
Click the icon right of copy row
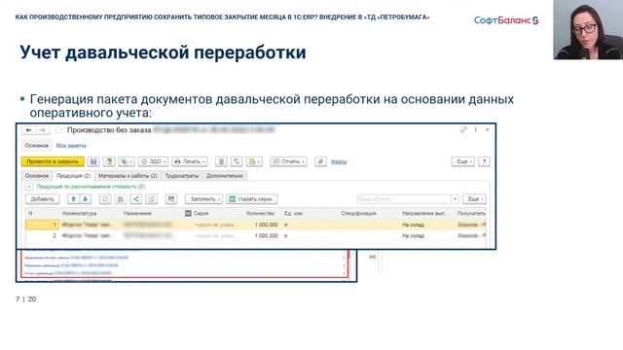click(121, 198)
